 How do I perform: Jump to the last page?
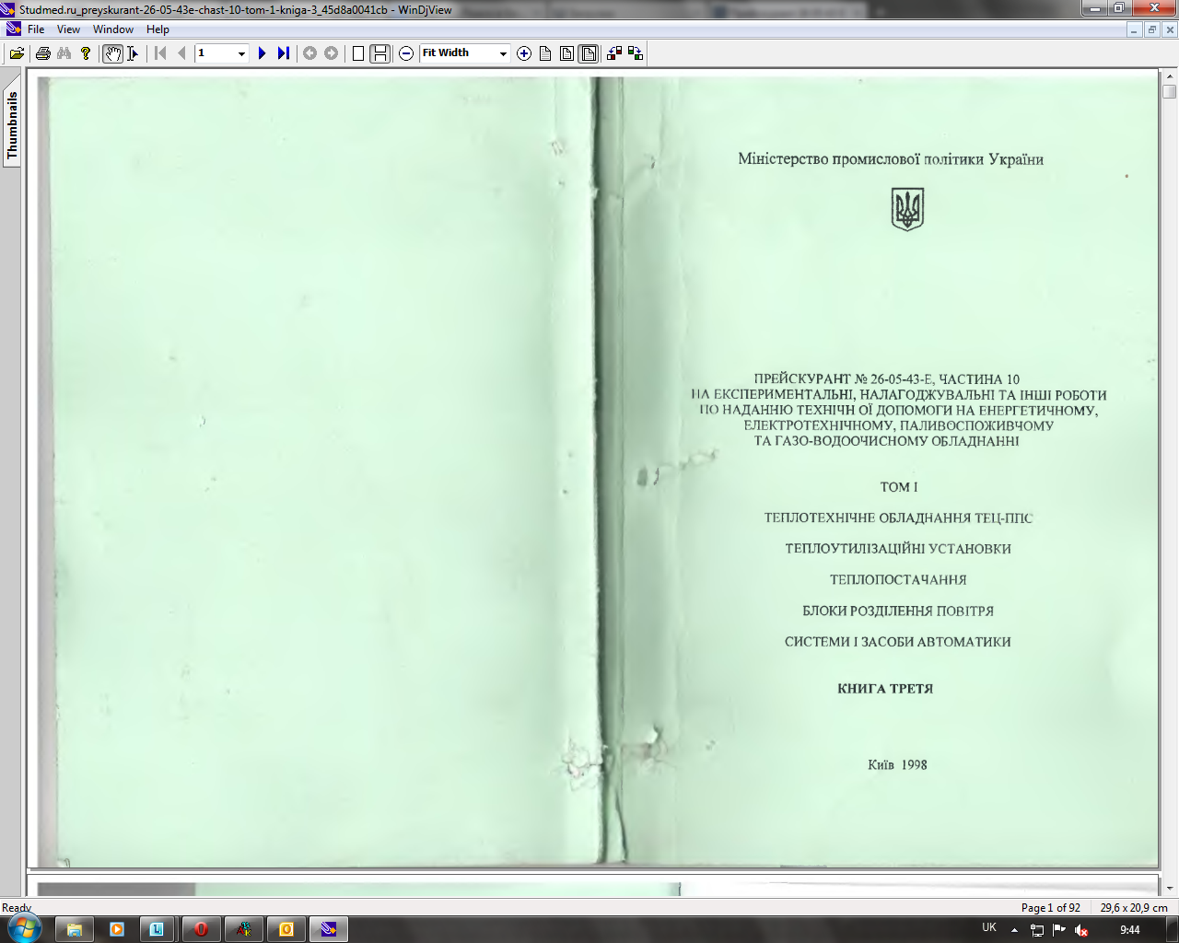click(x=283, y=53)
